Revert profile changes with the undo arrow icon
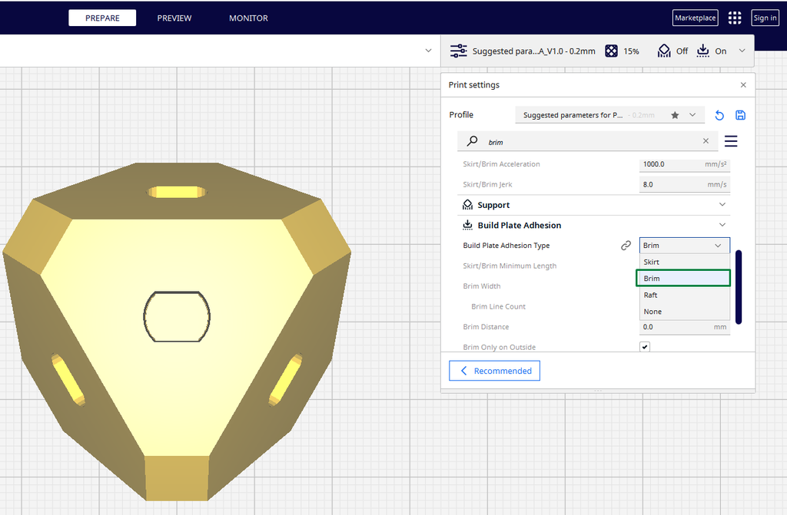 [x=719, y=114]
